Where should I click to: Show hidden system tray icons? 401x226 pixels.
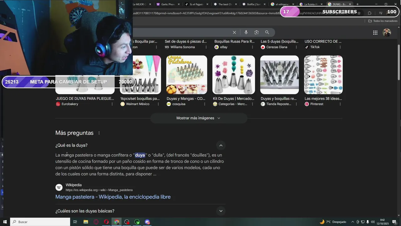(352, 222)
